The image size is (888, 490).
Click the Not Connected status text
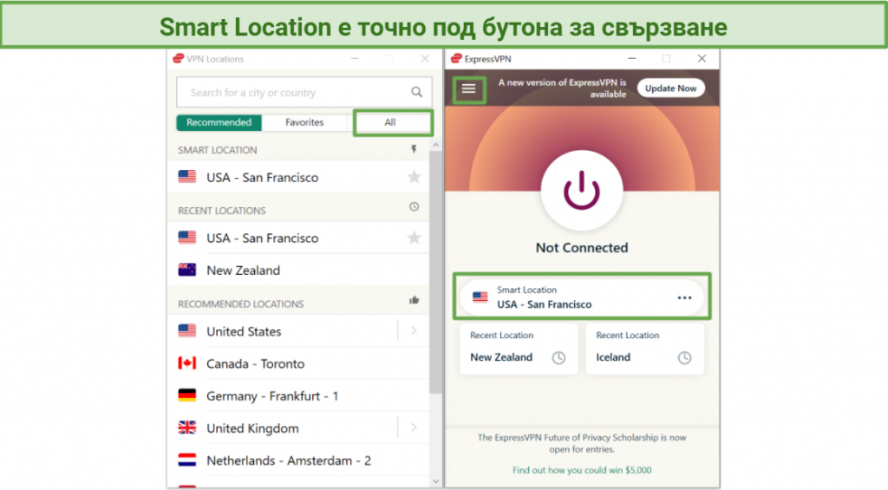[582, 247]
